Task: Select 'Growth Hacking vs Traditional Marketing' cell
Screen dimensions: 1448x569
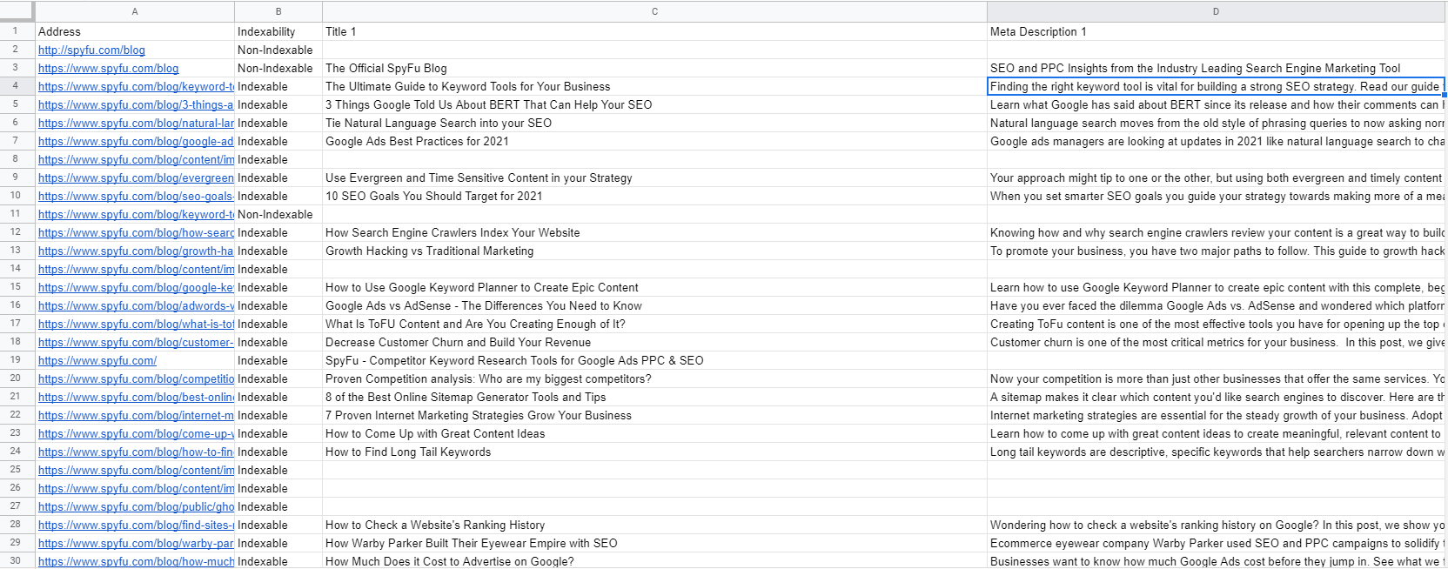Action: click(x=654, y=251)
